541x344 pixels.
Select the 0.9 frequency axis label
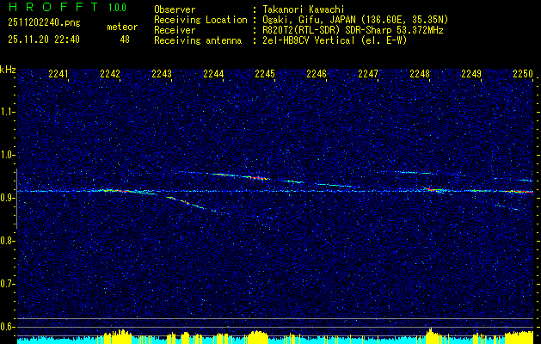pos(7,198)
